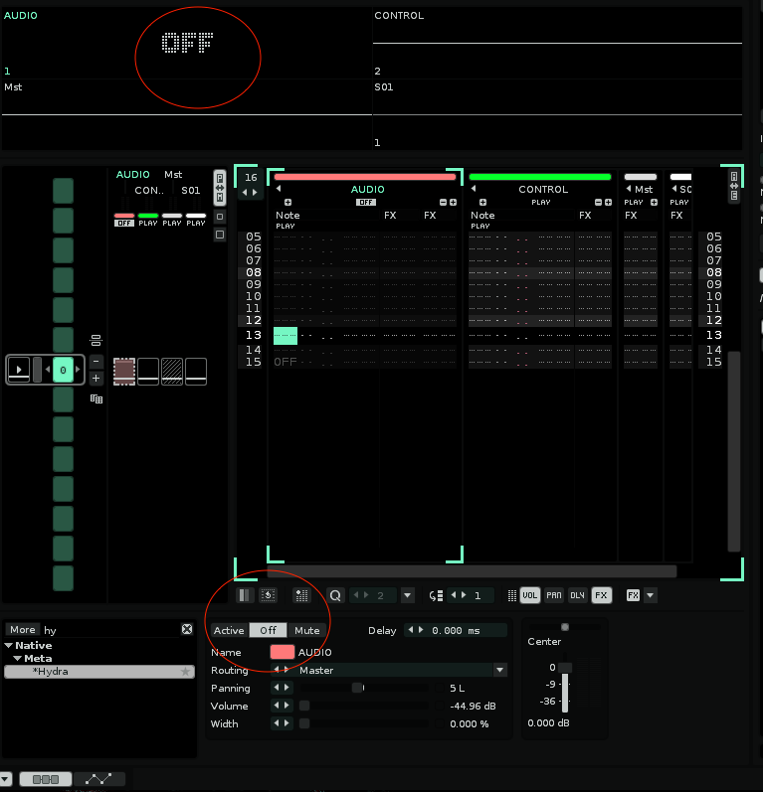Toggle the DLY delay column
The image size is (763, 792).
(577, 595)
